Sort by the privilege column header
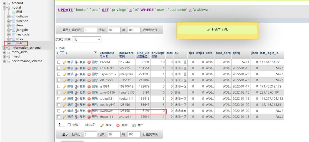Viewport: 309px width, 142px height. (x=158, y=53)
